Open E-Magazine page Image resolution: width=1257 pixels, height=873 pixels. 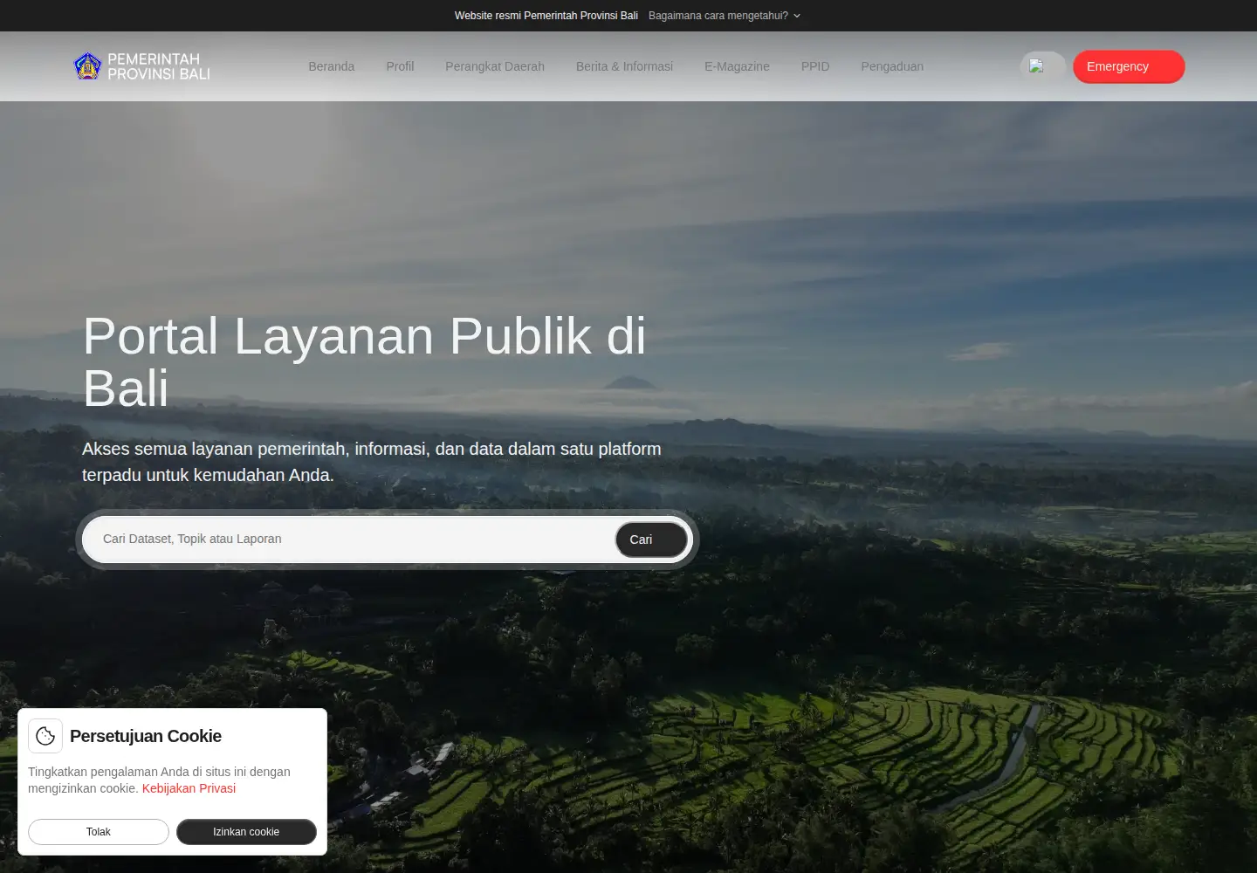coord(737,66)
